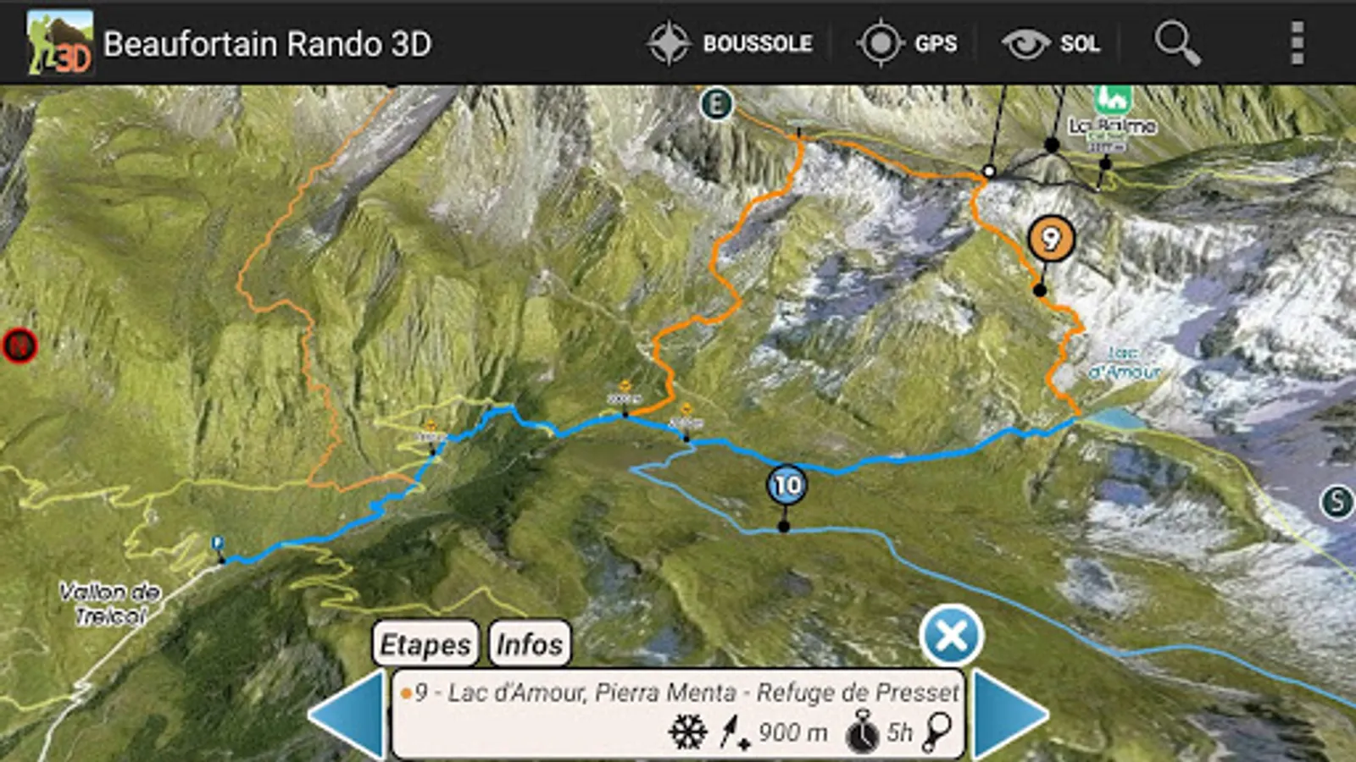Activate GPS location tracking
The height and width of the screenshot is (762, 1356).
pyautogui.click(x=907, y=42)
